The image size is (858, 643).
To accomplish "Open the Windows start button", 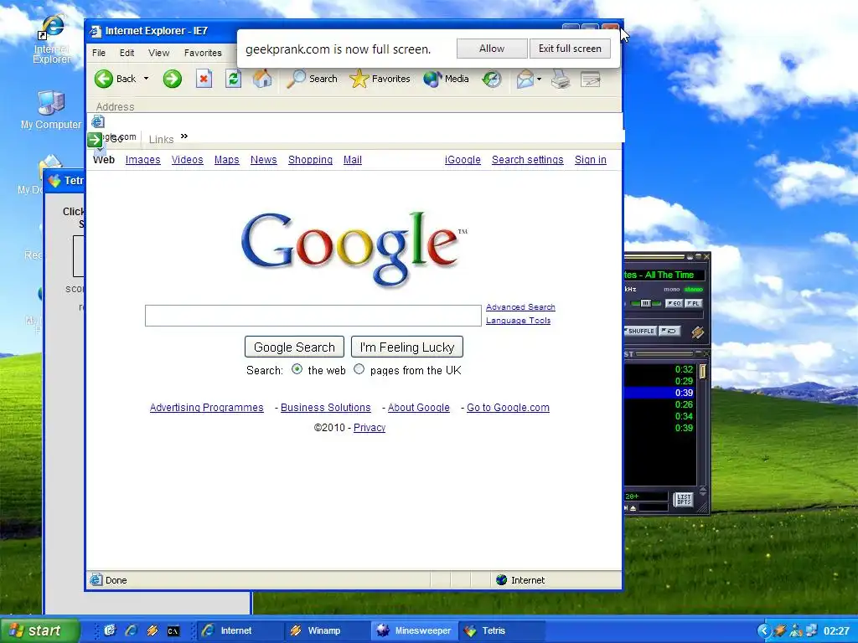I will 39,631.
